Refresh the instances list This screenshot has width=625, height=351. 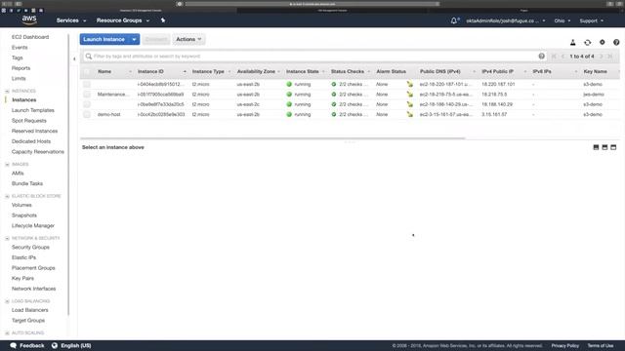point(588,42)
